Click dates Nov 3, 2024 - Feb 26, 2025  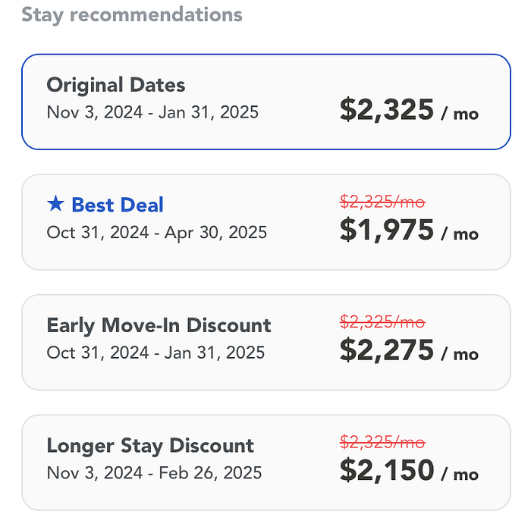tap(154, 472)
